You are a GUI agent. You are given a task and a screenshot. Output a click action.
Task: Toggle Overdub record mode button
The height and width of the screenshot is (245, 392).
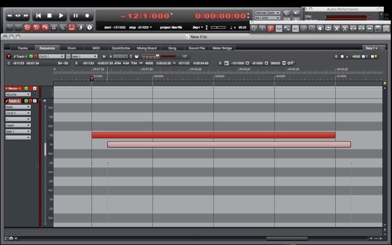pos(54,28)
